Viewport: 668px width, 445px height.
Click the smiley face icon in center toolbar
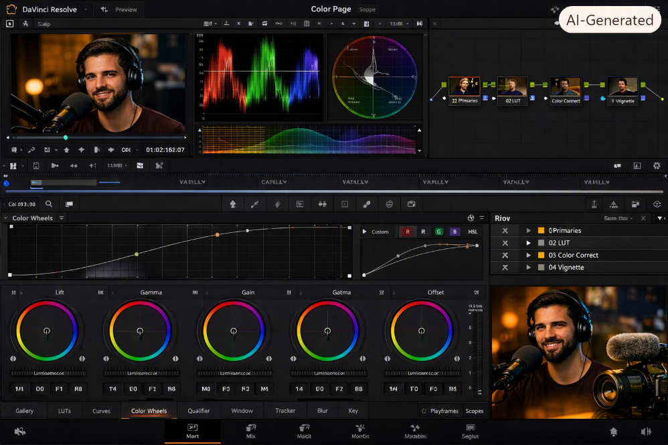click(390, 204)
